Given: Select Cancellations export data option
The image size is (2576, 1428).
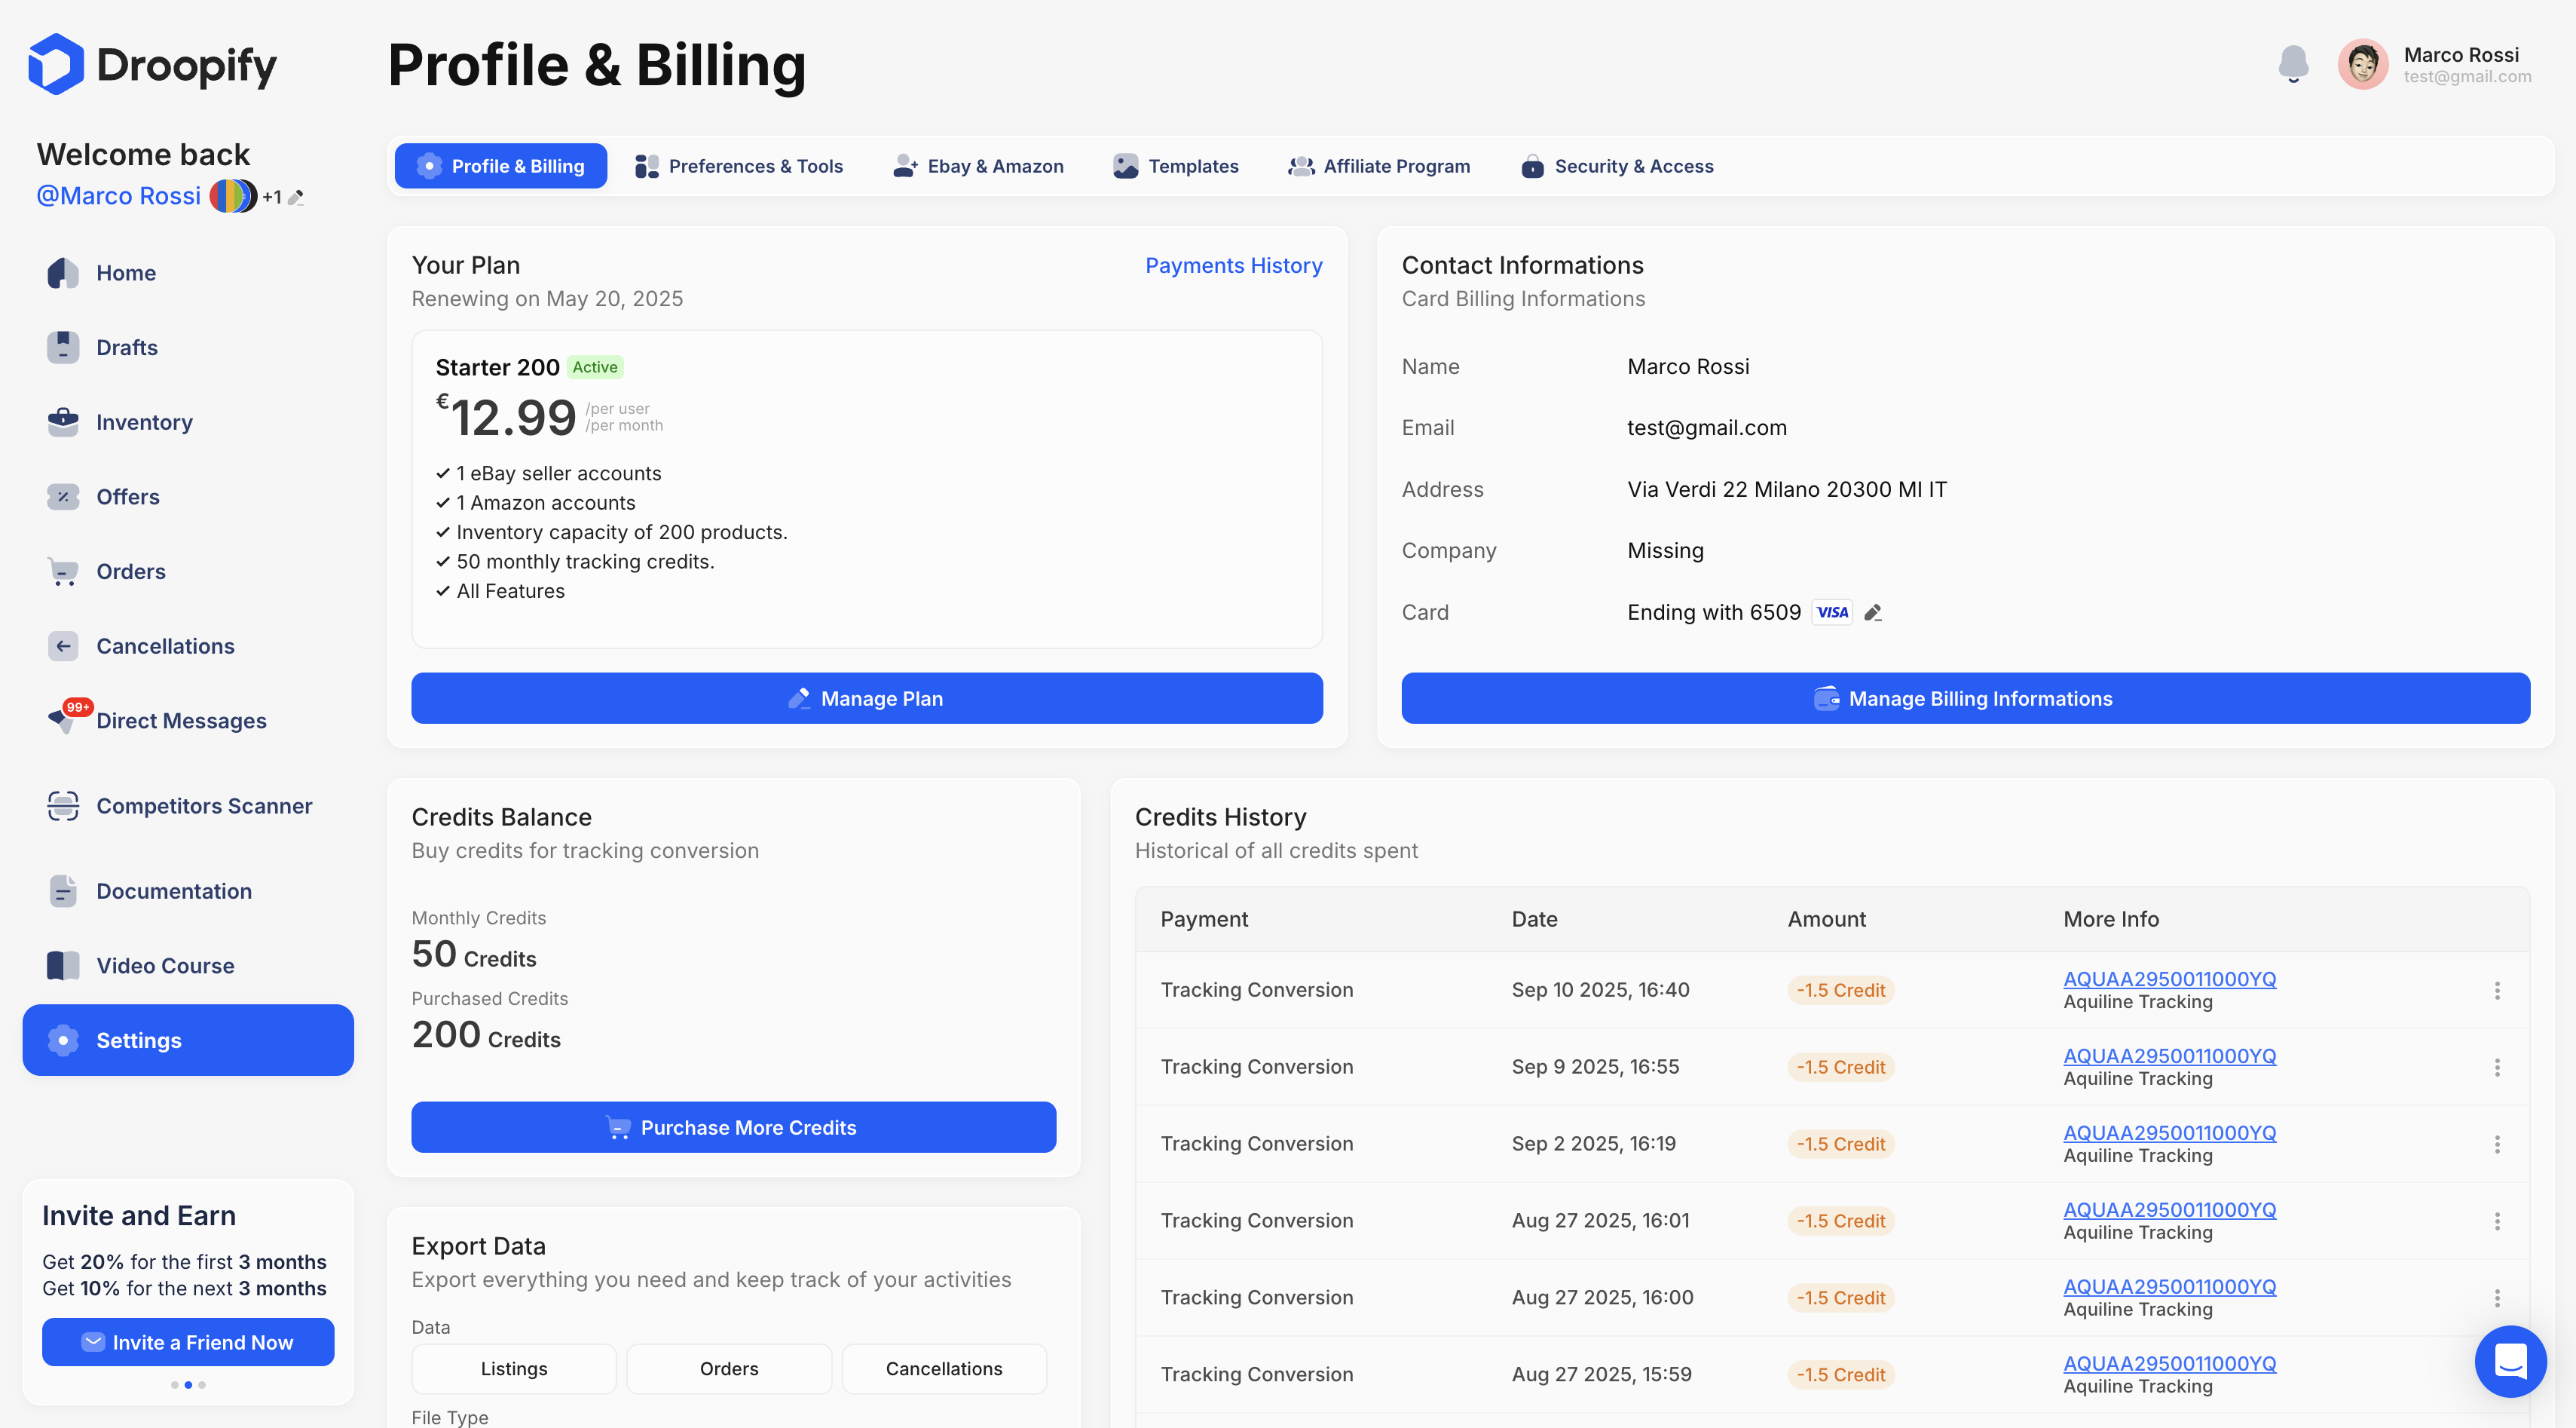Looking at the screenshot, I should [x=944, y=1368].
